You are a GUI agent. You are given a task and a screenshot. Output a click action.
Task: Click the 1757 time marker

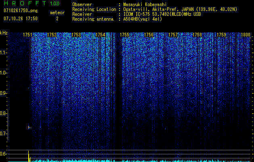(173, 35)
